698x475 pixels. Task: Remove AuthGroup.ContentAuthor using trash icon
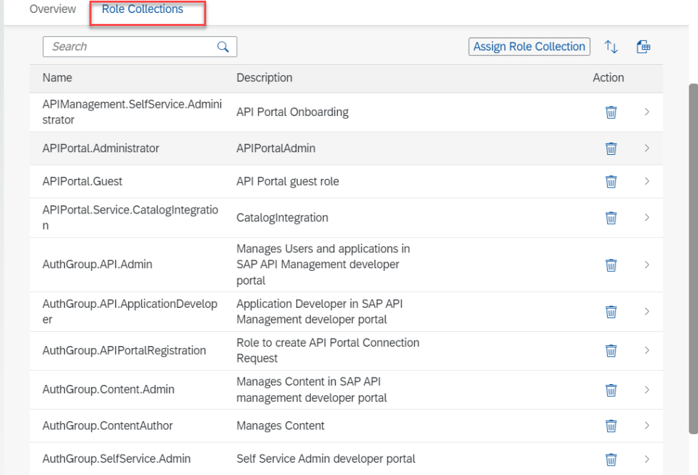[611, 426]
